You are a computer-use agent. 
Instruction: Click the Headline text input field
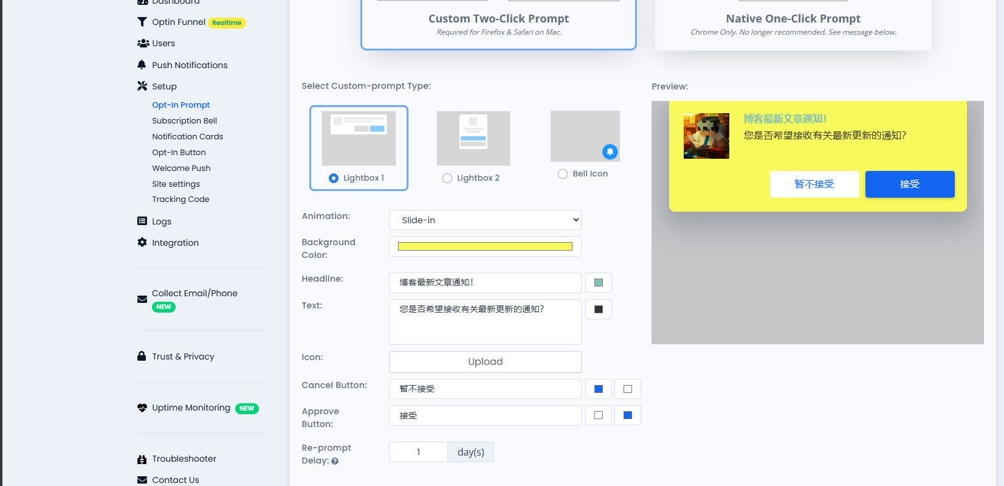[x=485, y=283]
